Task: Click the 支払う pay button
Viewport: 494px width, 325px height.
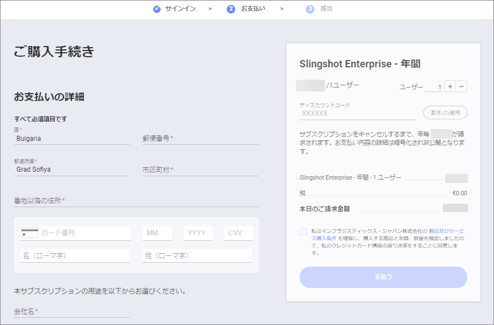Action: (x=383, y=277)
